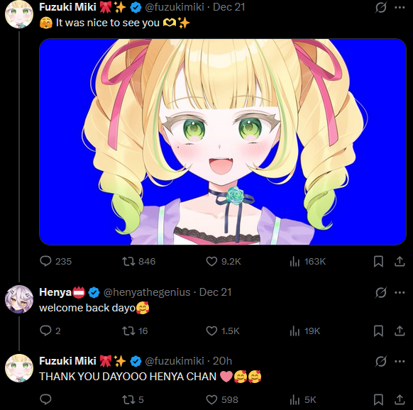Share the THANK YOU DAYOOO reply
This screenshot has height=410, width=413.
(400, 400)
